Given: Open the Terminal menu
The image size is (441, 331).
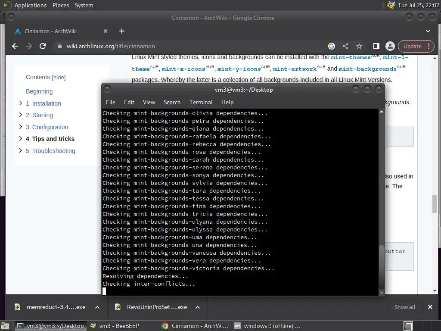Looking at the screenshot, I should pyautogui.click(x=201, y=103).
